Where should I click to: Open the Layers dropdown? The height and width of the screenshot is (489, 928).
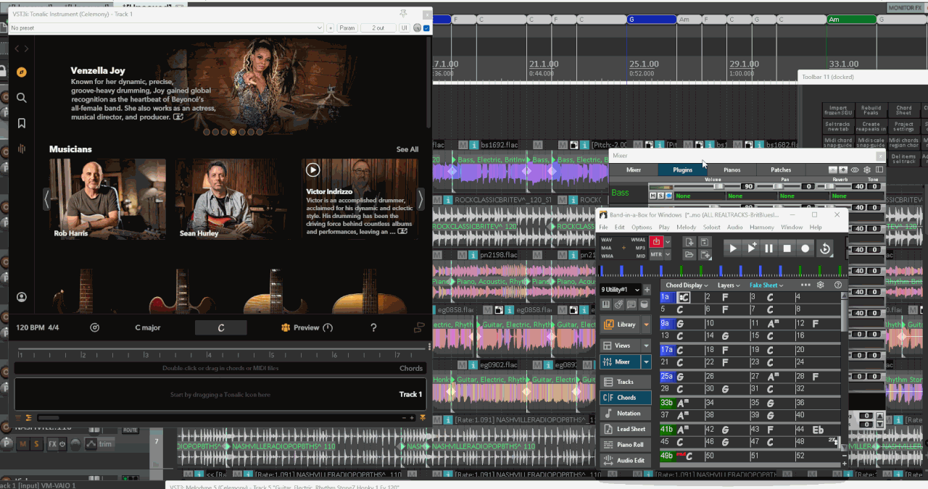coord(730,285)
